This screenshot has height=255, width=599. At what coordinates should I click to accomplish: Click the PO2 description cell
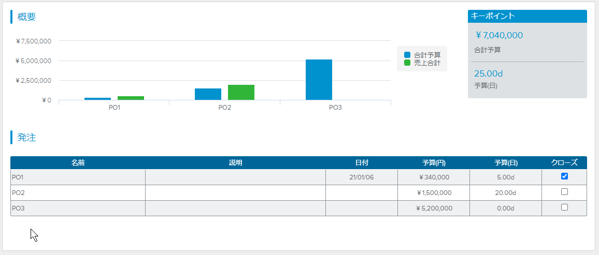coord(235,192)
